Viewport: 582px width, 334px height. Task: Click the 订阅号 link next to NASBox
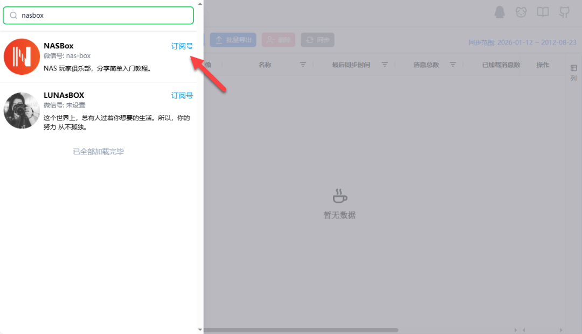pos(182,46)
